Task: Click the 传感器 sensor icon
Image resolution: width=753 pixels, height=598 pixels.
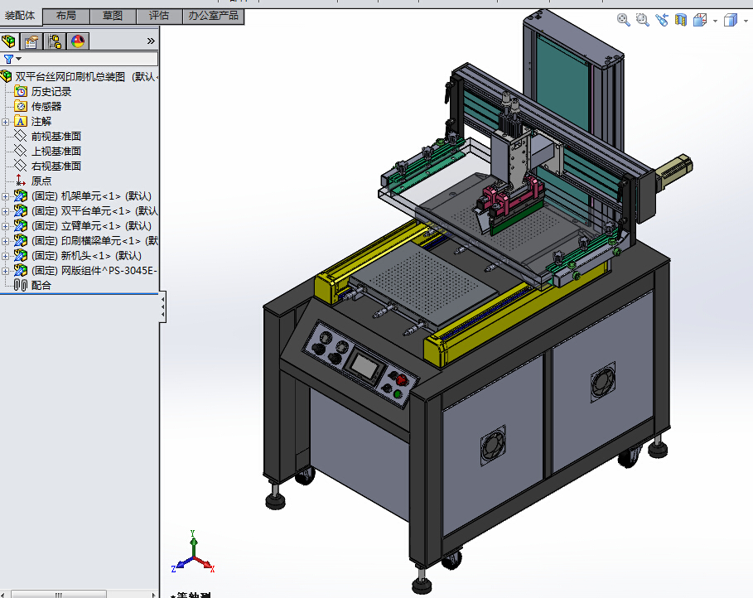Action: 21,106
